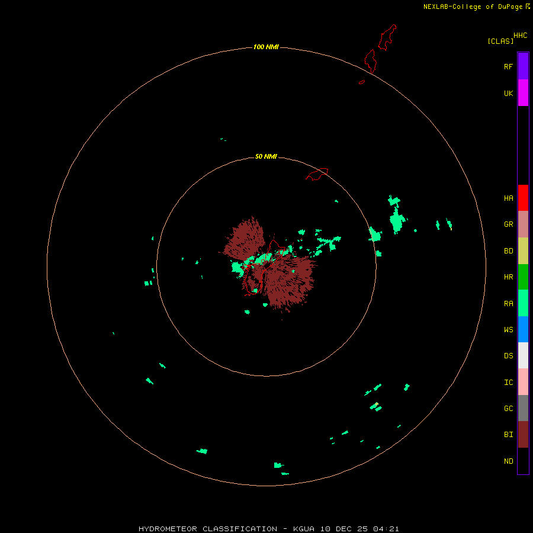Click the HHC product label
The image size is (533, 533).
pyautogui.click(x=521, y=36)
